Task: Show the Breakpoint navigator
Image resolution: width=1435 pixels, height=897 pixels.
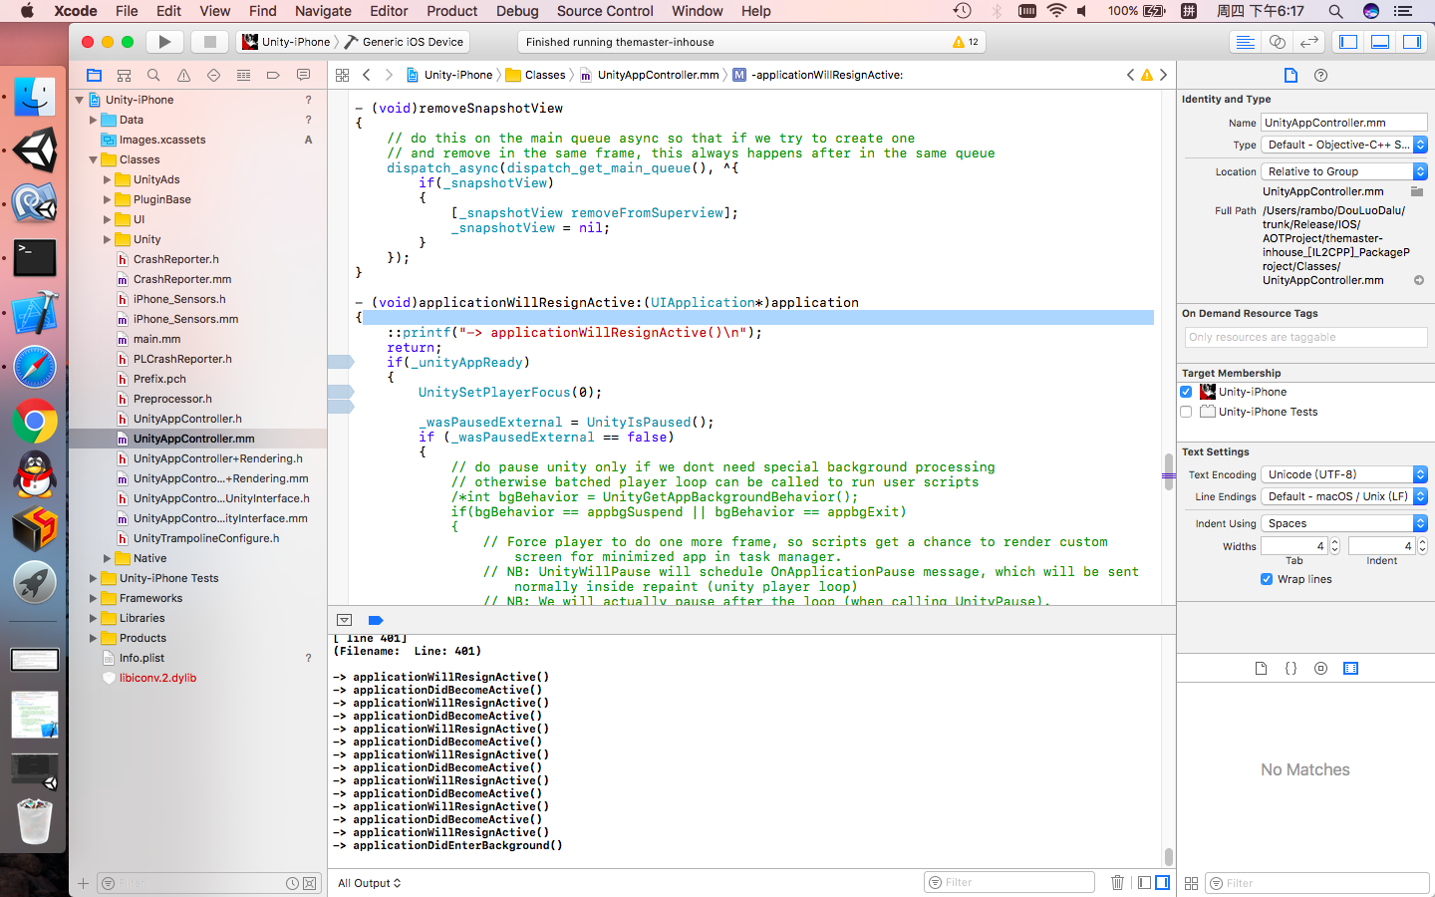Action: coord(273,76)
